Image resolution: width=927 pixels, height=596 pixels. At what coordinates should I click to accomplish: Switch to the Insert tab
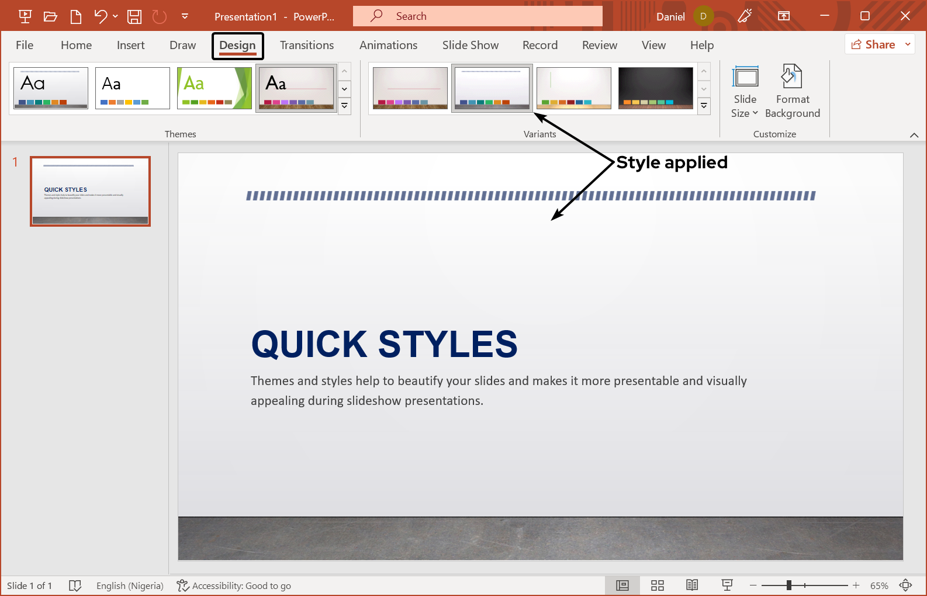(x=130, y=45)
